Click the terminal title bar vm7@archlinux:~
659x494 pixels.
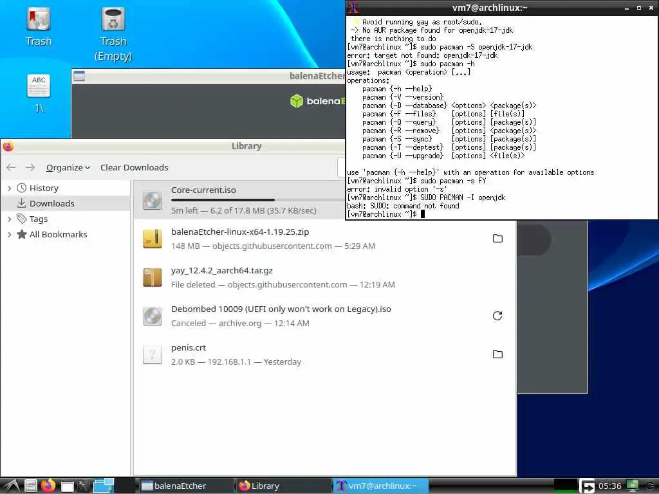[490, 8]
